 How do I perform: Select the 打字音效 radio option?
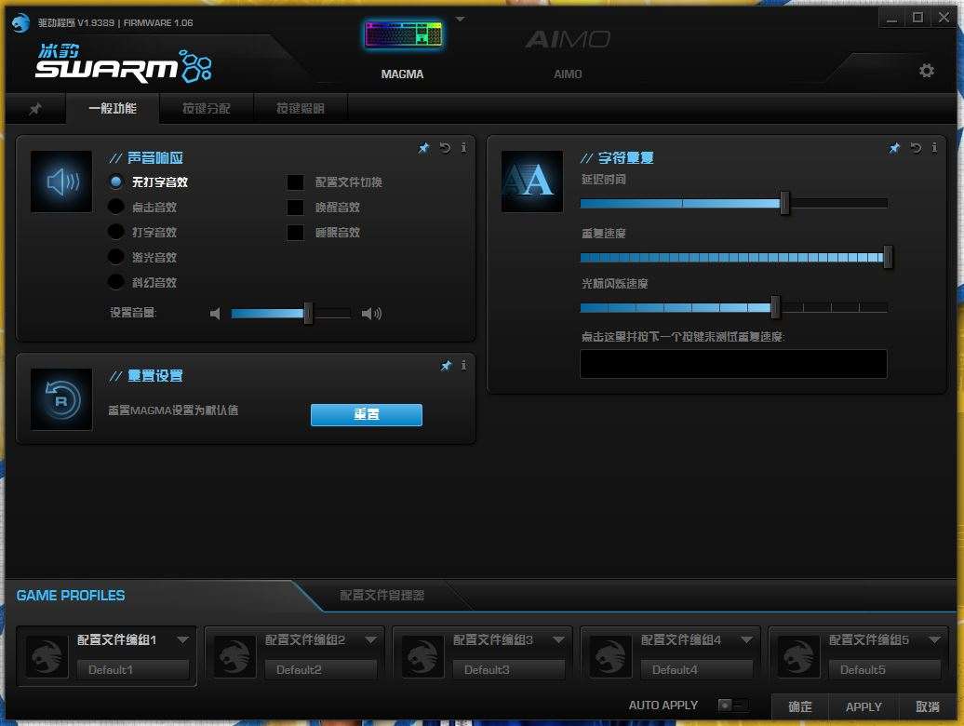[x=115, y=232]
